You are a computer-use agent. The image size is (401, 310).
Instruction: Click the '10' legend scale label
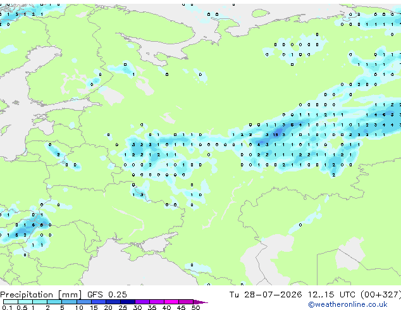tap(79, 307)
